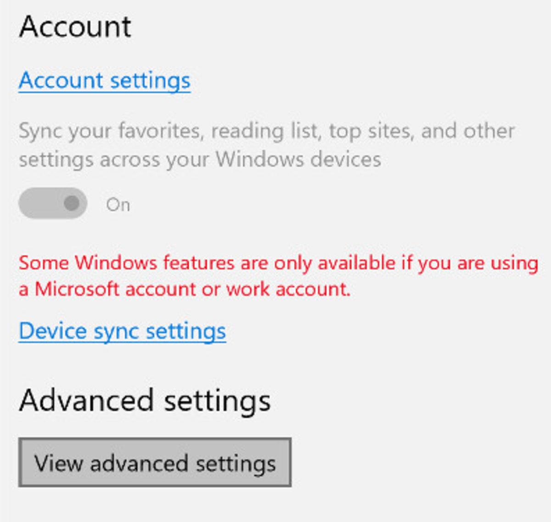Click the Advanced settings heading
This screenshot has width=551, height=522.
(x=145, y=399)
